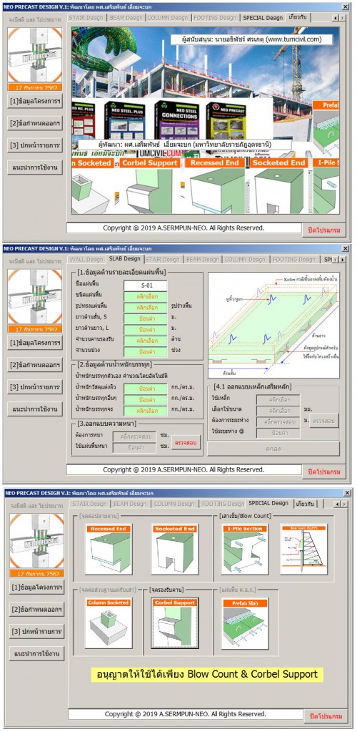Click red ตรวจสอบ button in thickness section

186,442
